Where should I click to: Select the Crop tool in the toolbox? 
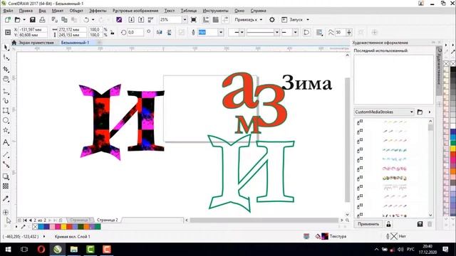[x=6, y=69]
